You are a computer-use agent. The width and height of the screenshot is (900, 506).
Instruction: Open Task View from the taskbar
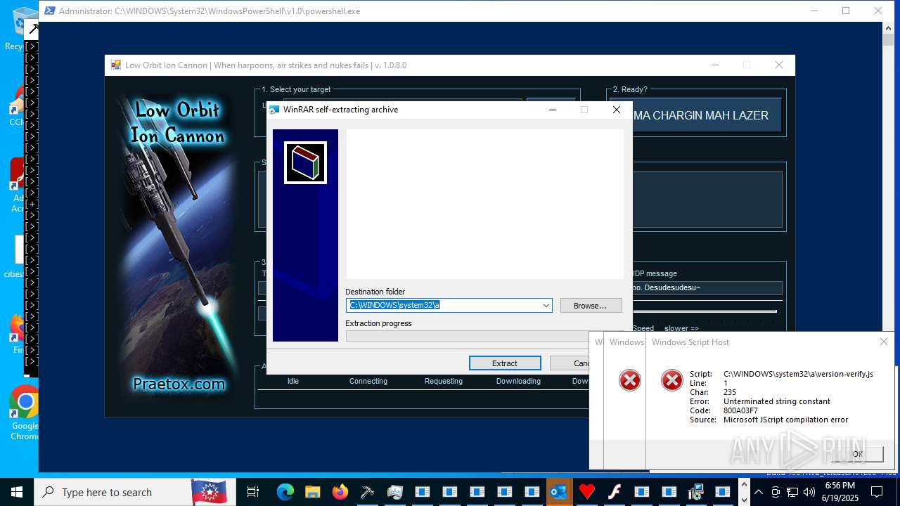point(253,492)
